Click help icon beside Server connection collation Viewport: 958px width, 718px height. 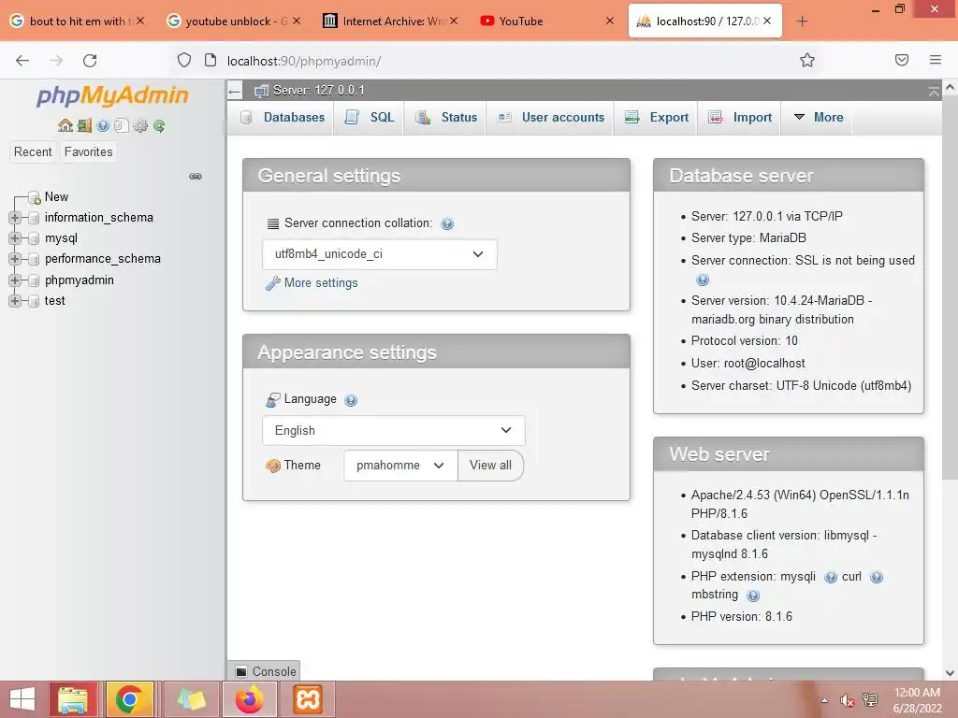(x=447, y=223)
